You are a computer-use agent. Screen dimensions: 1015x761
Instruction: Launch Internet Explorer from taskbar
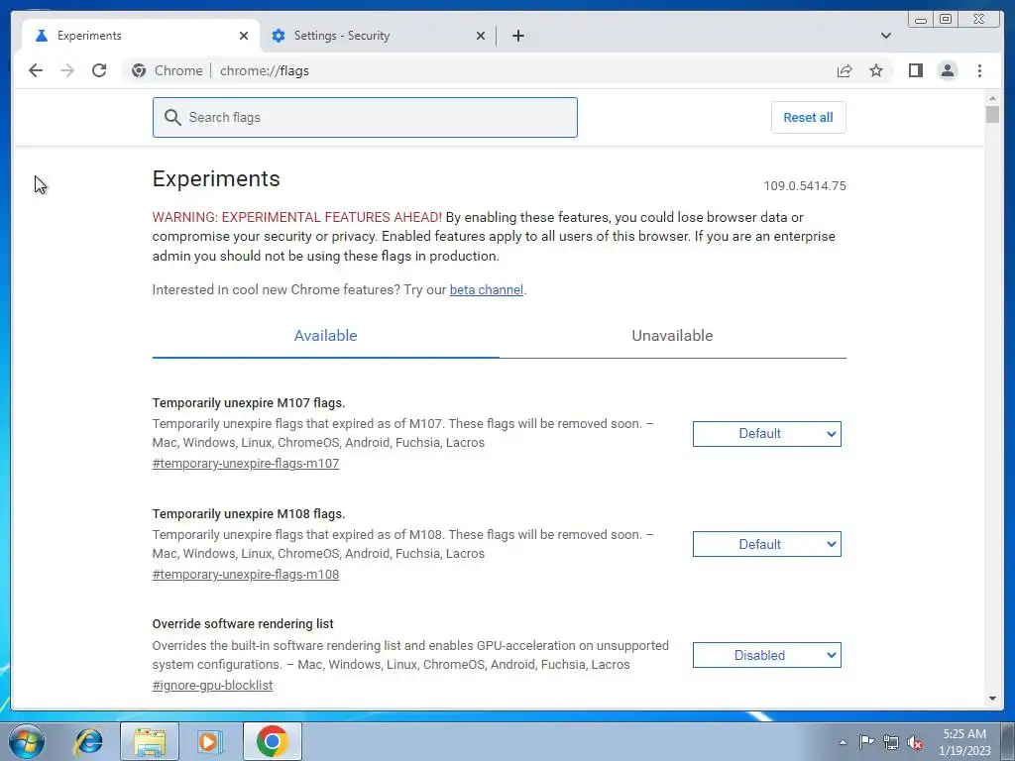click(88, 741)
